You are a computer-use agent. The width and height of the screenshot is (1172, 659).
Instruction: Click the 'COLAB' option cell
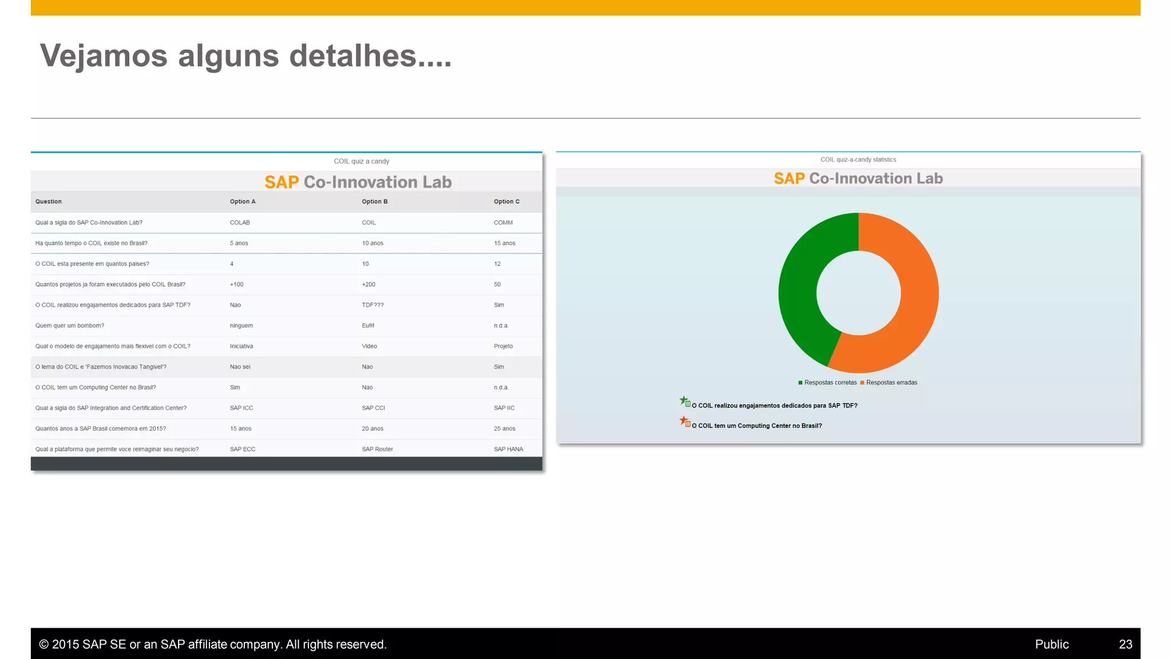[x=240, y=223]
